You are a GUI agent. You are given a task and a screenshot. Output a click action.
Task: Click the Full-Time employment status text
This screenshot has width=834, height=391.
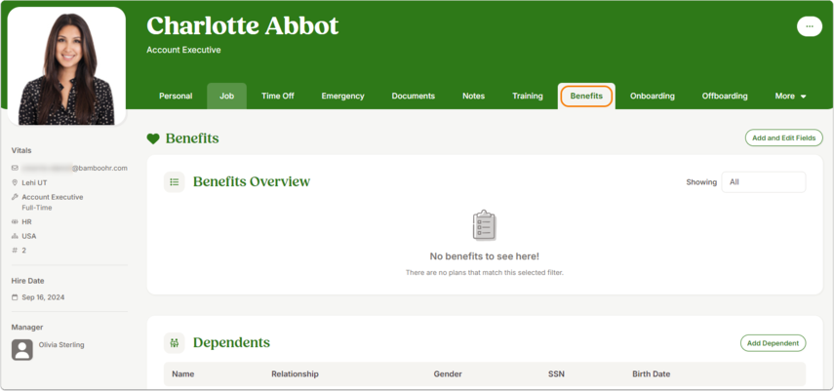37,208
